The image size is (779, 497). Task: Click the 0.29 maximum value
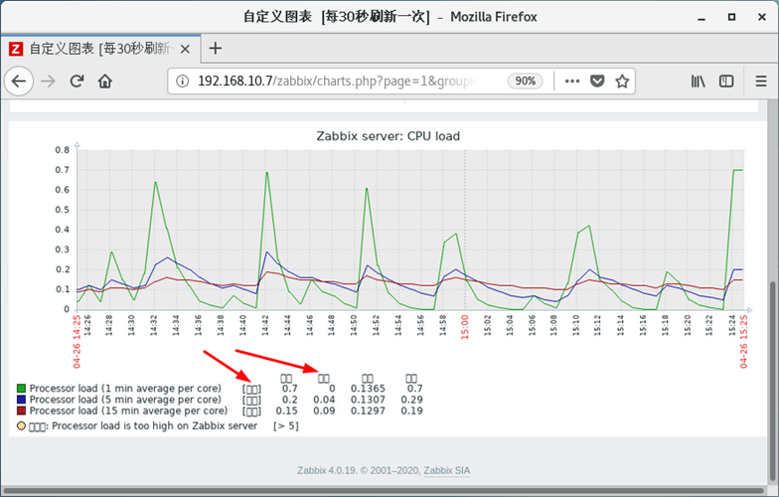[411, 400]
